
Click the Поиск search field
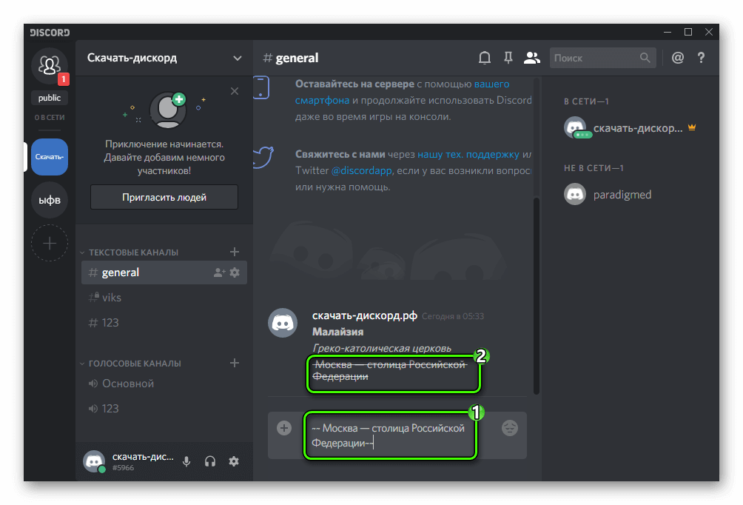click(595, 58)
